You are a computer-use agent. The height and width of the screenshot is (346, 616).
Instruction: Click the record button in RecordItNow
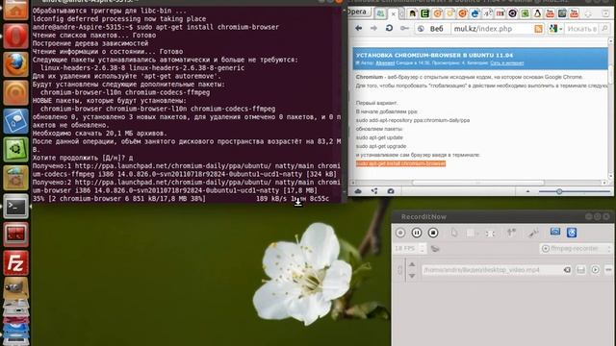click(400, 233)
